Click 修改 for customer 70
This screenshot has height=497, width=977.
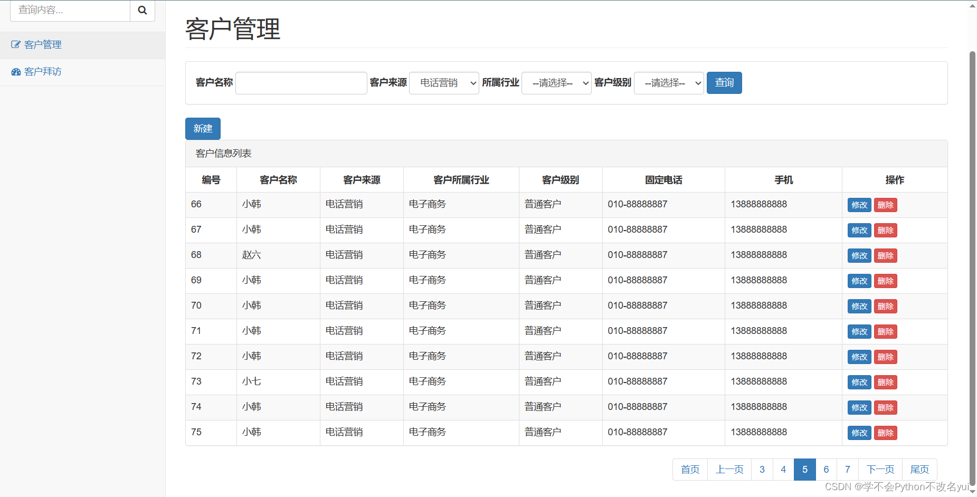coord(859,307)
